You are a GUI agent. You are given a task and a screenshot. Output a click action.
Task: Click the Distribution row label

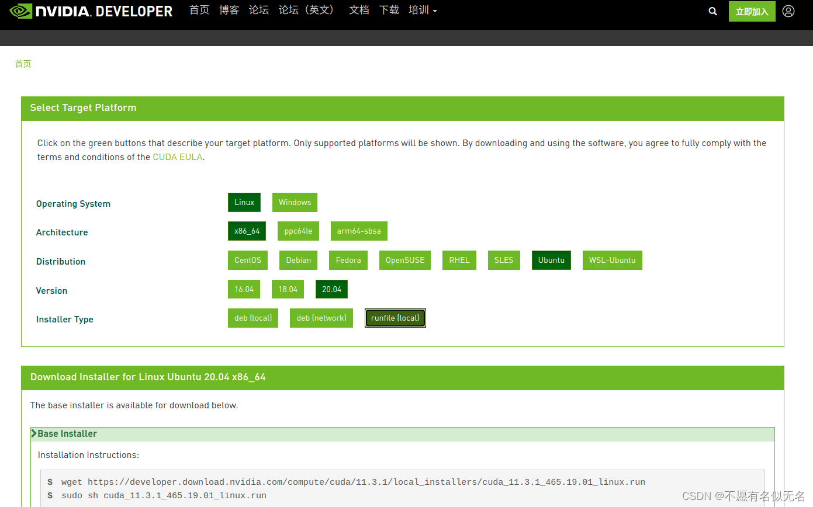61,262
